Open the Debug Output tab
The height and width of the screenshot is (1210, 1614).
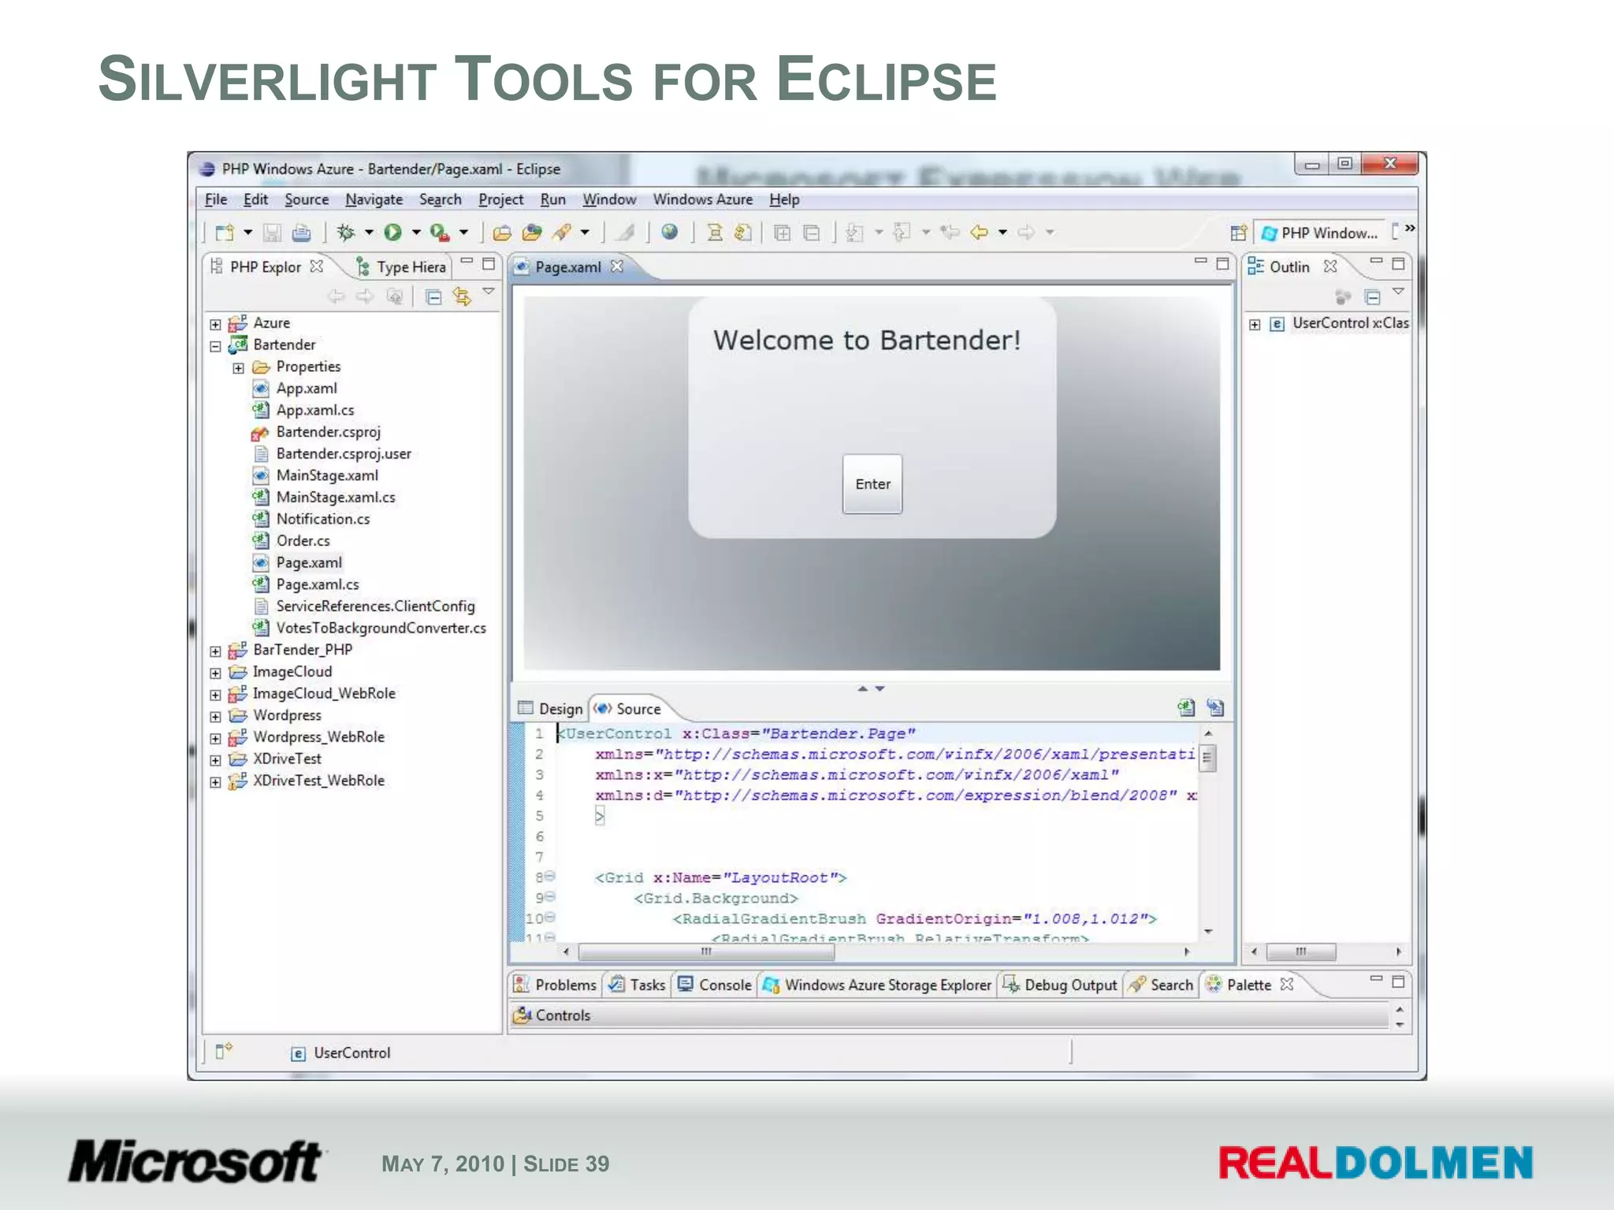tap(1059, 985)
